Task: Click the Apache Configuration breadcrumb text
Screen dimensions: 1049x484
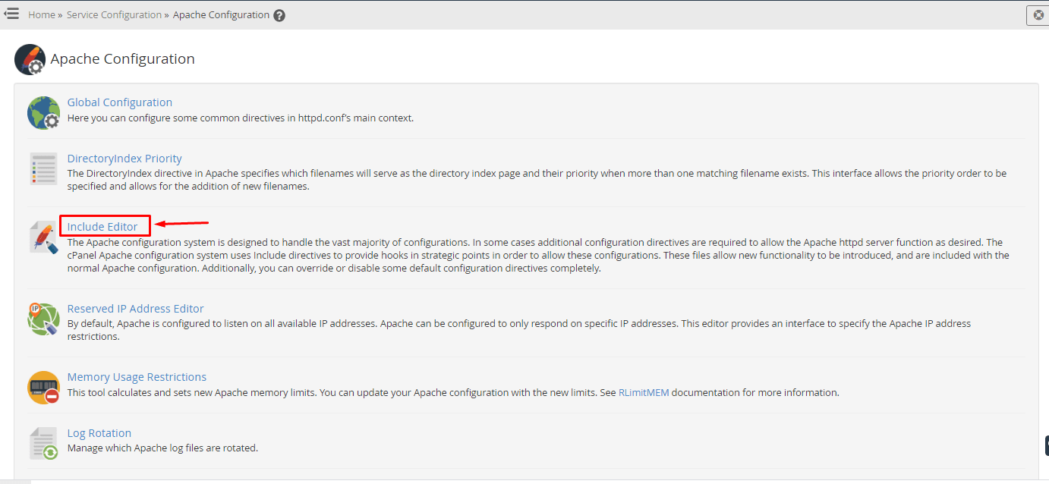Action: click(221, 15)
